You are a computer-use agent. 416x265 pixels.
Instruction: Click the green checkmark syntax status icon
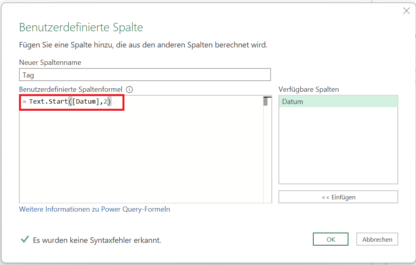click(x=24, y=239)
